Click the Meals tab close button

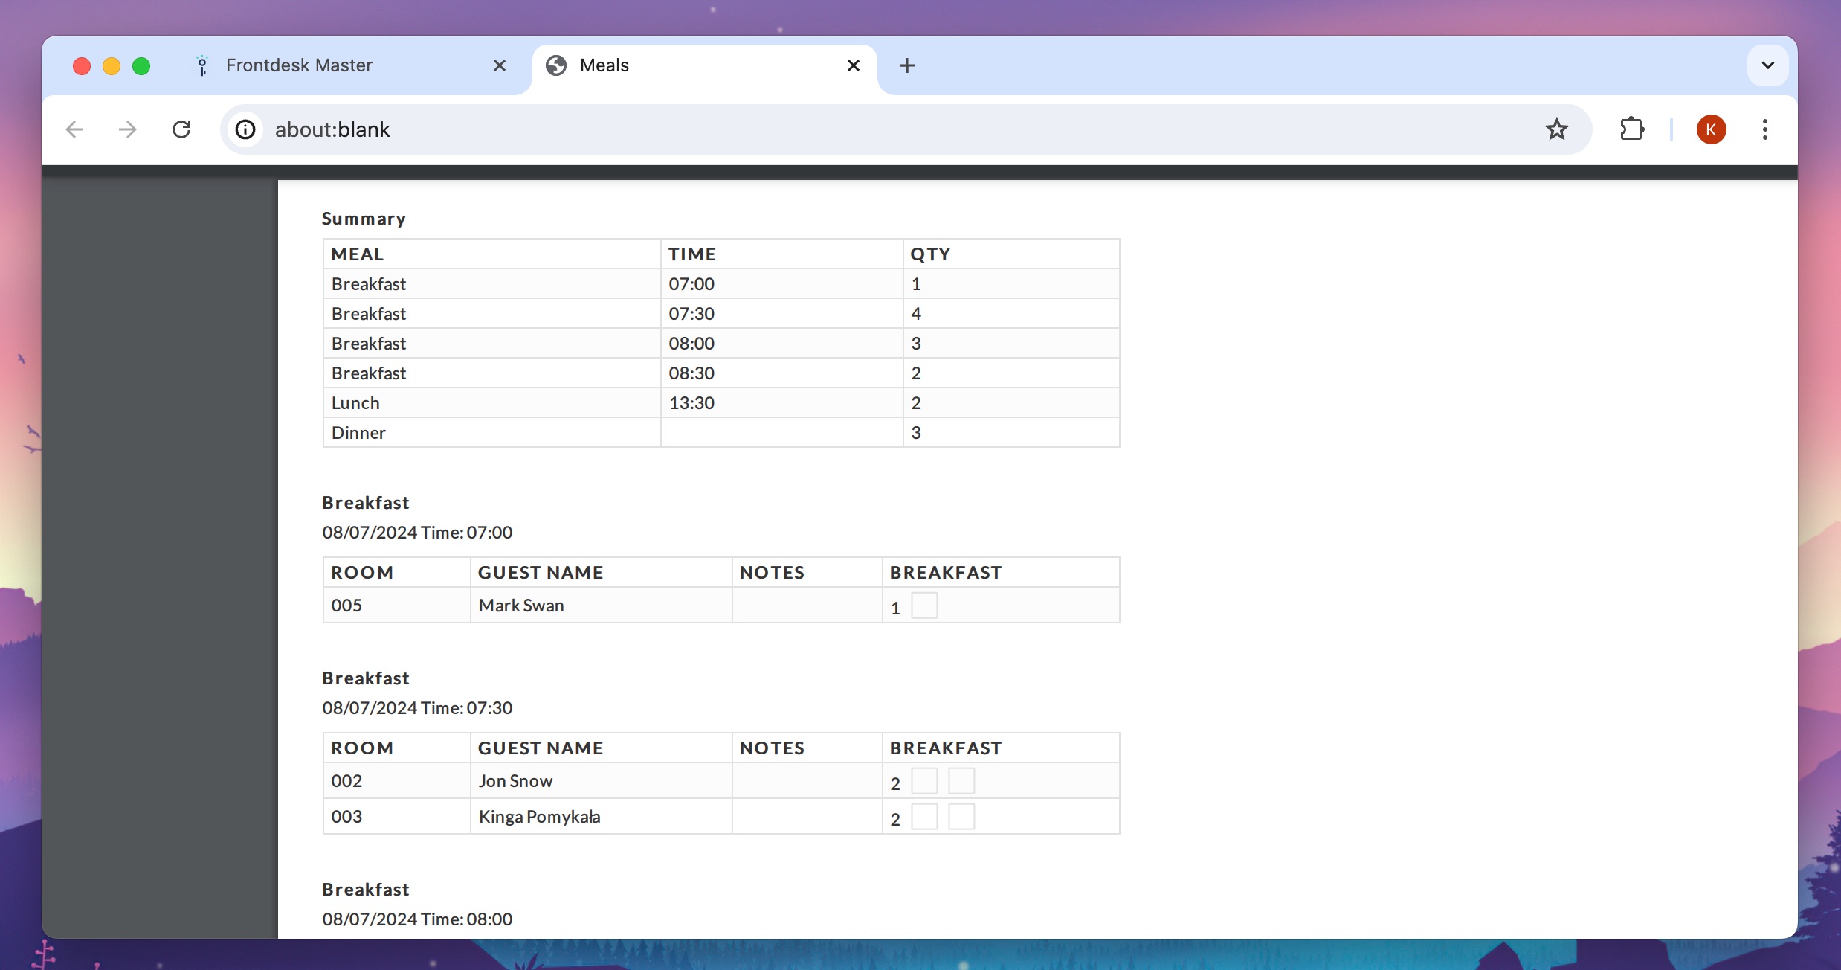click(854, 65)
